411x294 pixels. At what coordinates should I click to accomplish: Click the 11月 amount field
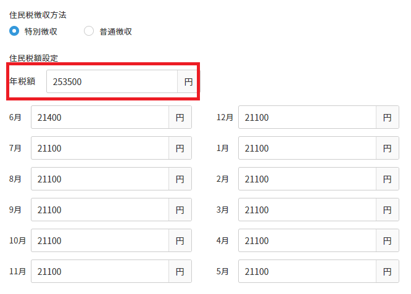(100, 271)
